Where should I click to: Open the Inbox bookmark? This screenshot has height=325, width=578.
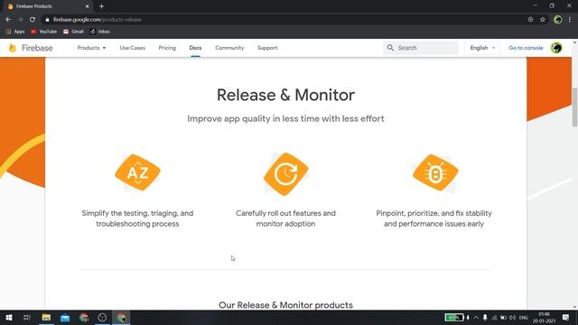click(x=100, y=32)
